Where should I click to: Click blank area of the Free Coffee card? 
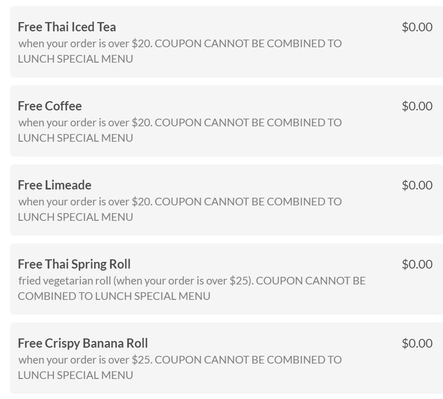point(390,136)
